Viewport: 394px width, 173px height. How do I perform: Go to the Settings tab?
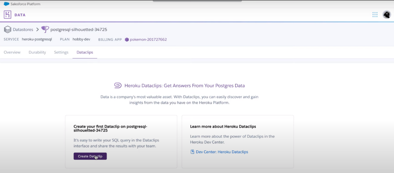point(61,52)
